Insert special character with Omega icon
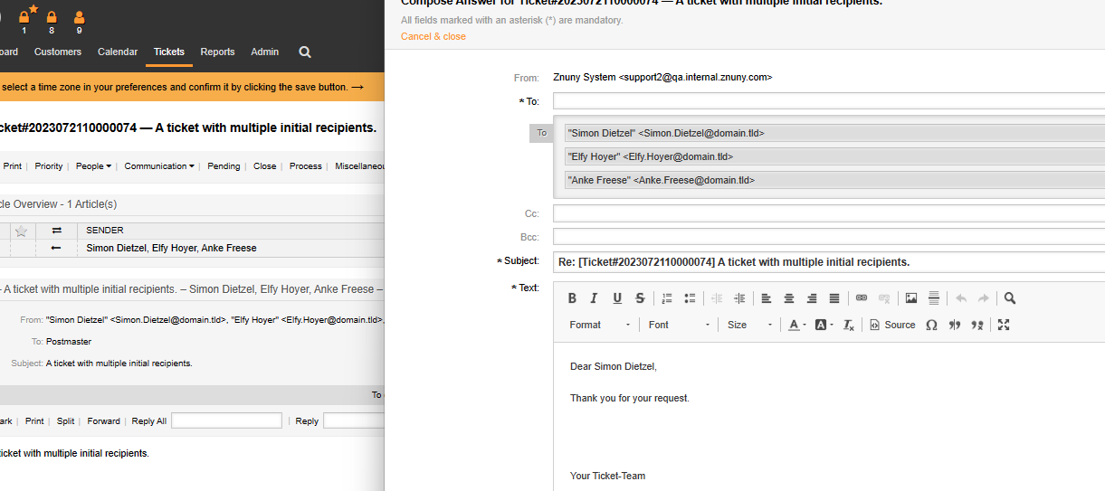 931,325
